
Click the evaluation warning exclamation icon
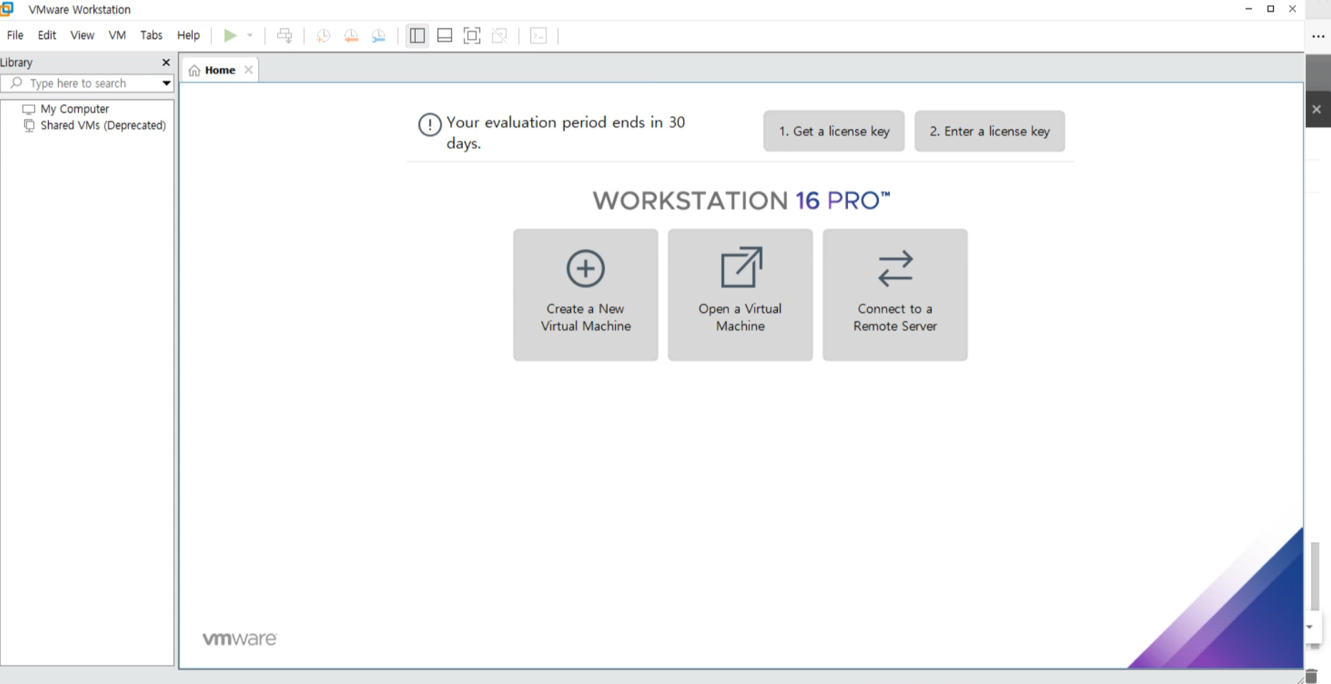[429, 125]
